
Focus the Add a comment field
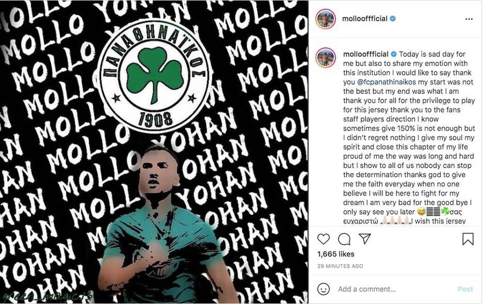click(x=387, y=289)
